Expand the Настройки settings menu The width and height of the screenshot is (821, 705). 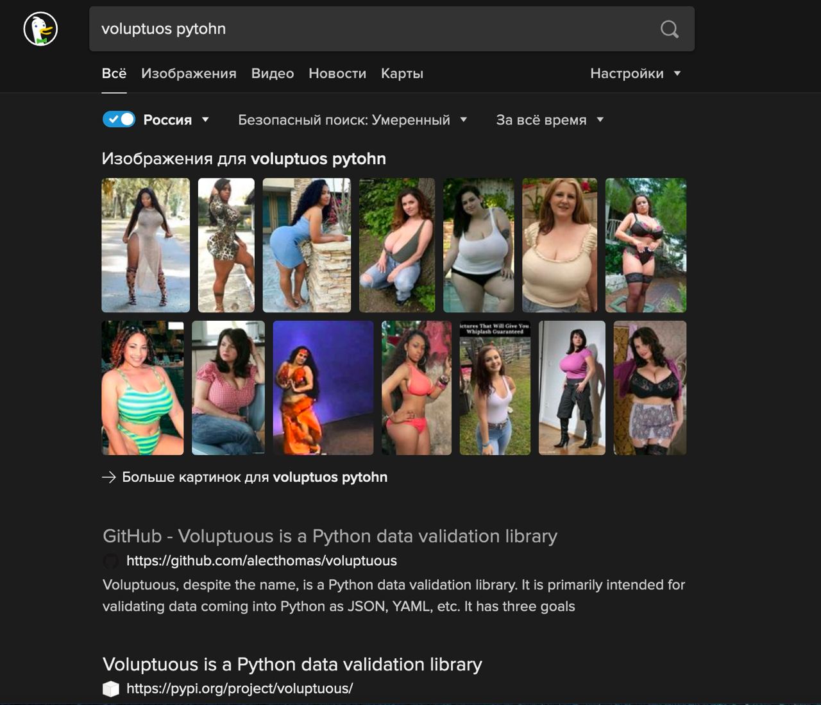click(x=635, y=73)
